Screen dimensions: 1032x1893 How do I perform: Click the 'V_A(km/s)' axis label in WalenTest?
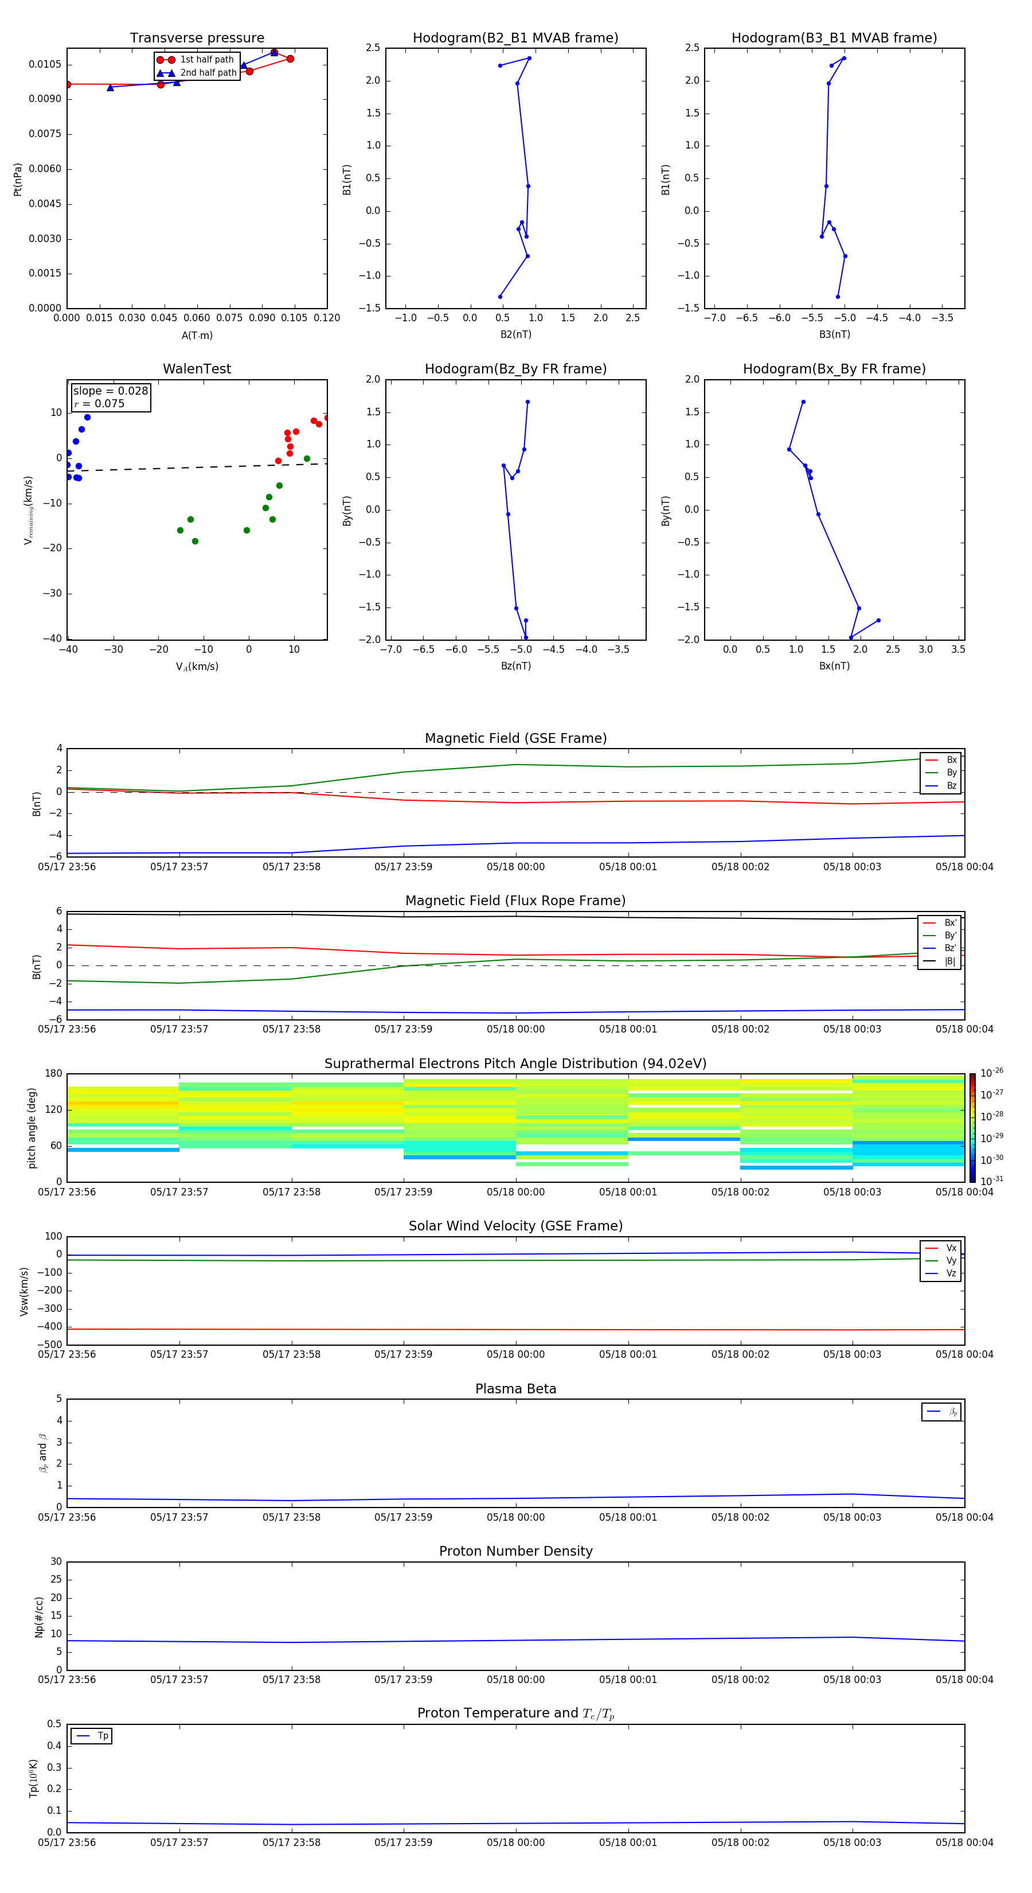pos(197,667)
